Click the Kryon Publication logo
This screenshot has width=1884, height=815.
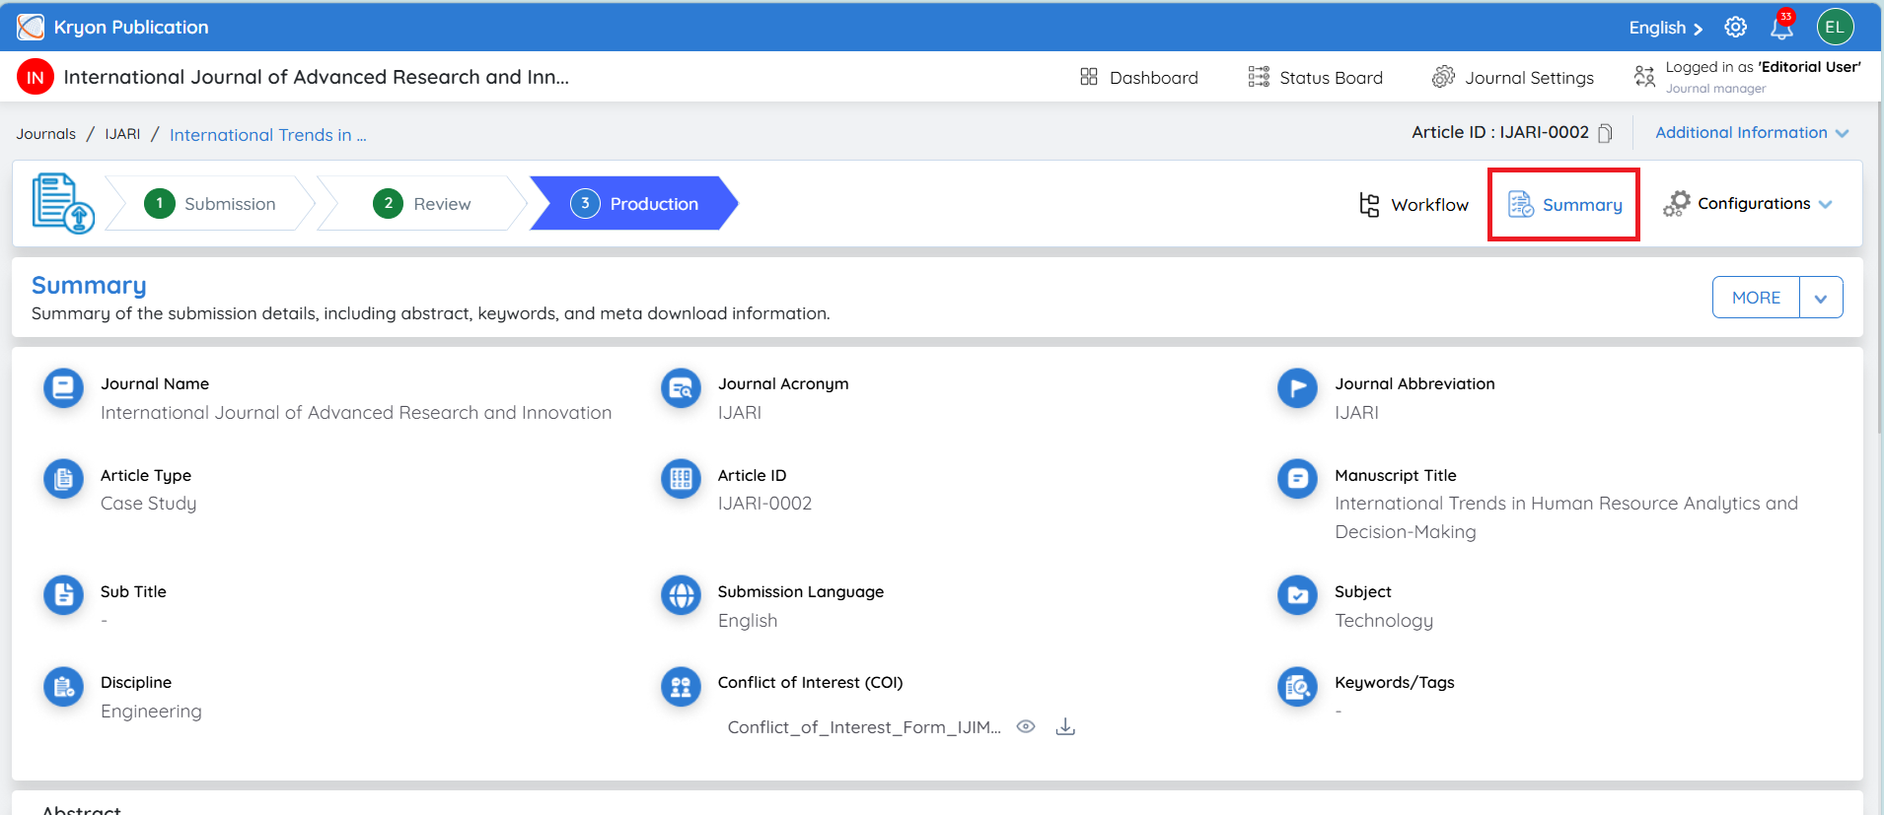click(31, 27)
